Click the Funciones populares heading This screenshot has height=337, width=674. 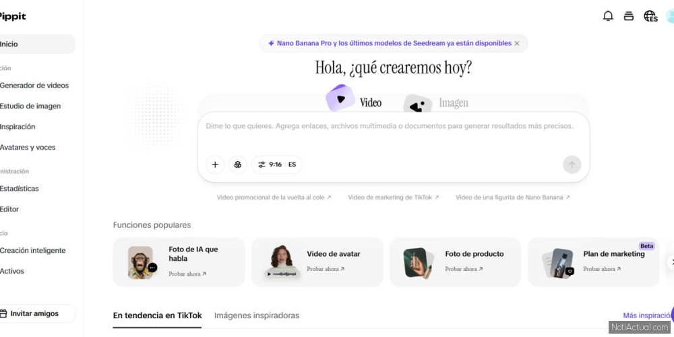pos(152,225)
